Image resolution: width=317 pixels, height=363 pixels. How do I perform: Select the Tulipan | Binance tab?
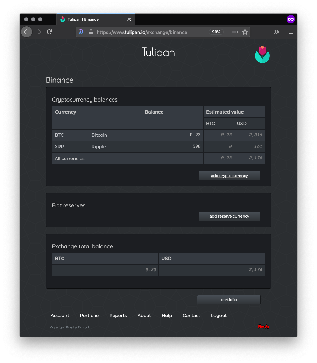click(x=96, y=19)
